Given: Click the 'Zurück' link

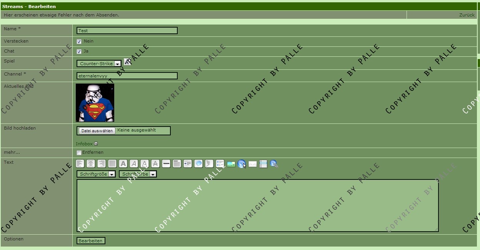Looking at the screenshot, I should click(467, 15).
